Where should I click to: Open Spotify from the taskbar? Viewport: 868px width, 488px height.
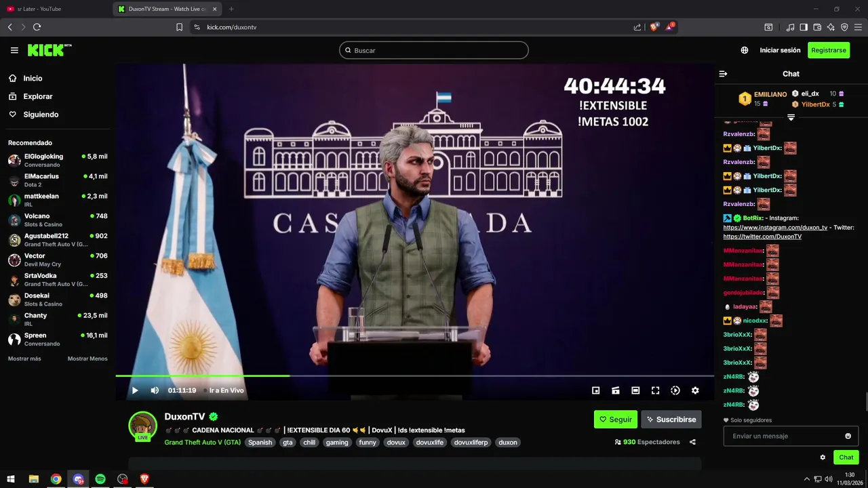point(100,479)
